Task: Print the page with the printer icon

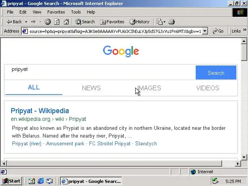Action: [172, 22]
